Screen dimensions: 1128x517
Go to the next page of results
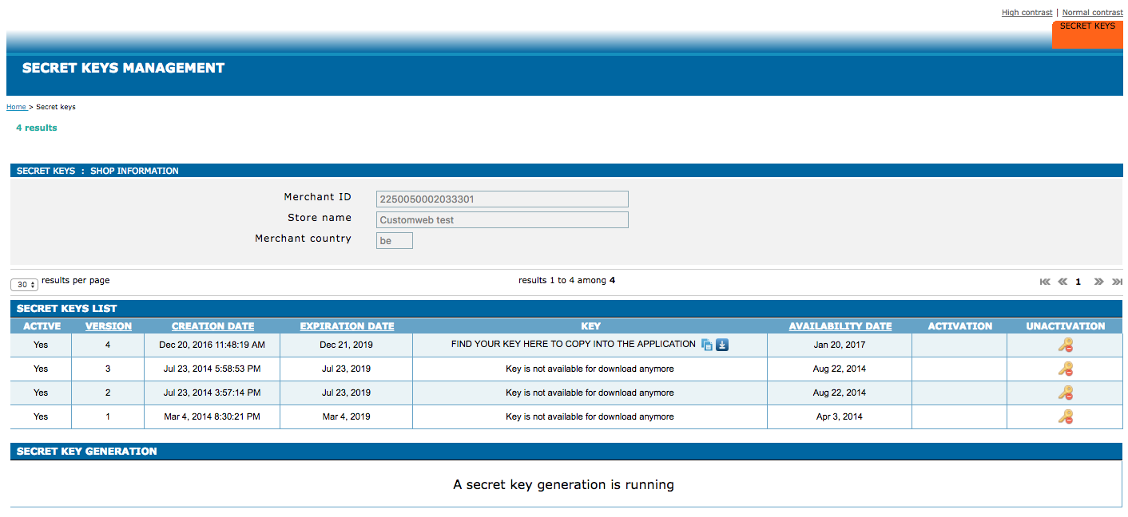(x=1098, y=282)
